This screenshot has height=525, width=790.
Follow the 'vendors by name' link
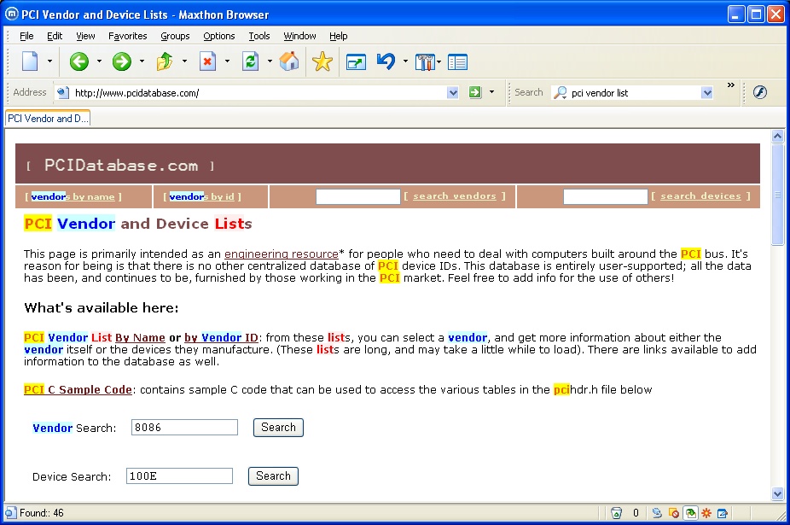coord(73,196)
